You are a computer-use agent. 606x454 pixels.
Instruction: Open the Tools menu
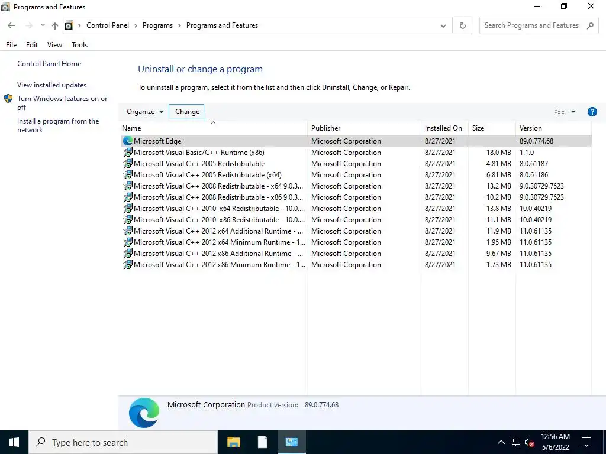[x=80, y=45]
